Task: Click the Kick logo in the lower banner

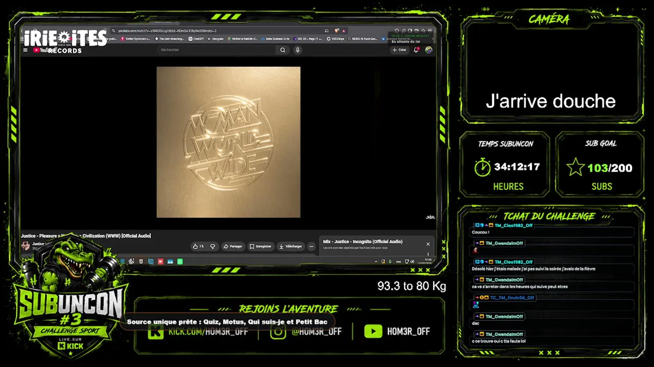Action: point(156,331)
